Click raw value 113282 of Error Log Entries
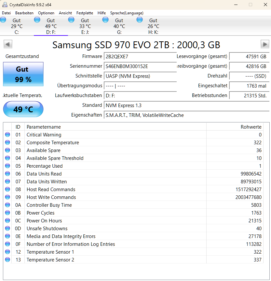This screenshot has height=281, width=271. pyautogui.click(x=254, y=244)
